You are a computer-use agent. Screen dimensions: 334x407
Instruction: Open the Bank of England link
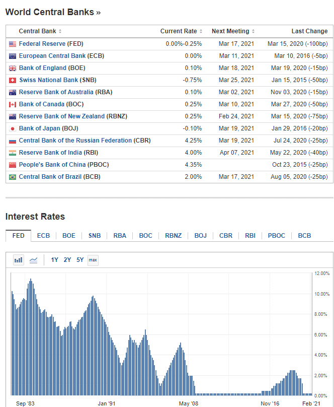42,69
